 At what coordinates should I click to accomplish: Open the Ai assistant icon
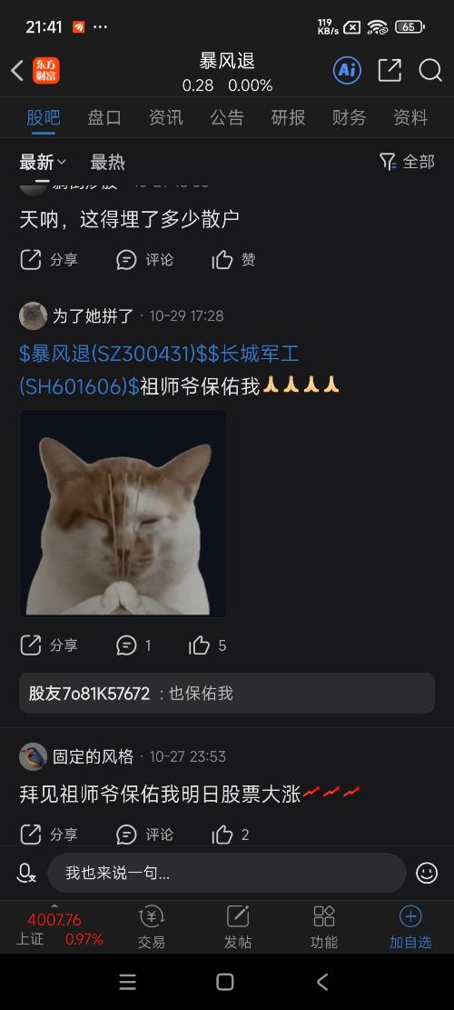coord(347,70)
